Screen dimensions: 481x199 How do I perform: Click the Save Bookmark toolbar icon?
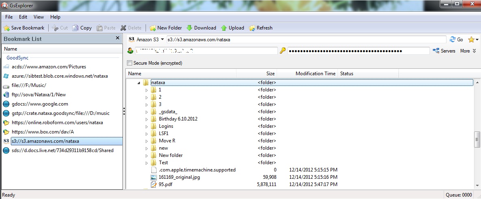(6, 28)
